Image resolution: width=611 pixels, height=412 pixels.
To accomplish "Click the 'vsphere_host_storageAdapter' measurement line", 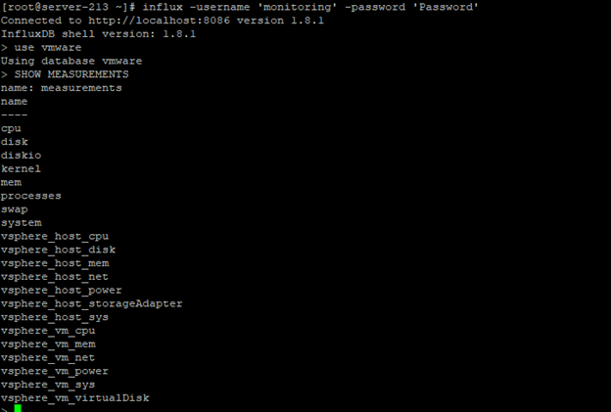I will click(x=92, y=303).
